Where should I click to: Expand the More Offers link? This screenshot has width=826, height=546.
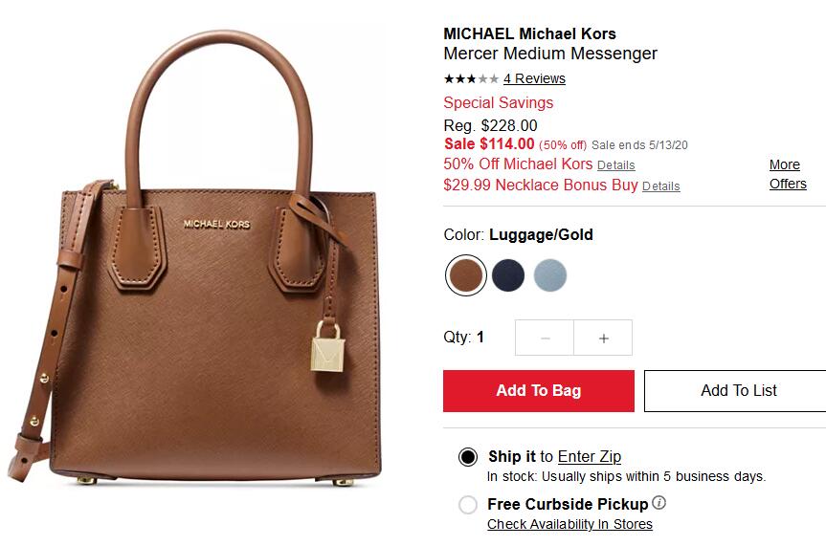click(x=788, y=174)
